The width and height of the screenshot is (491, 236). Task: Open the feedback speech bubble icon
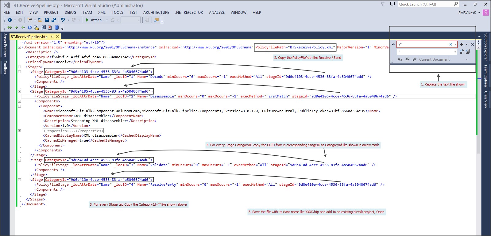392,4
